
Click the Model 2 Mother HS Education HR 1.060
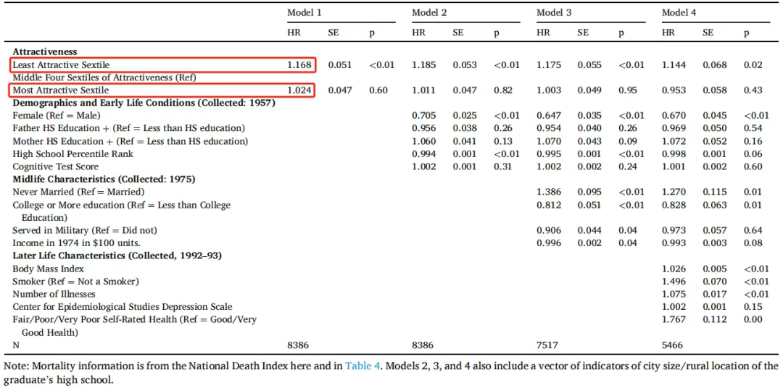(x=424, y=141)
